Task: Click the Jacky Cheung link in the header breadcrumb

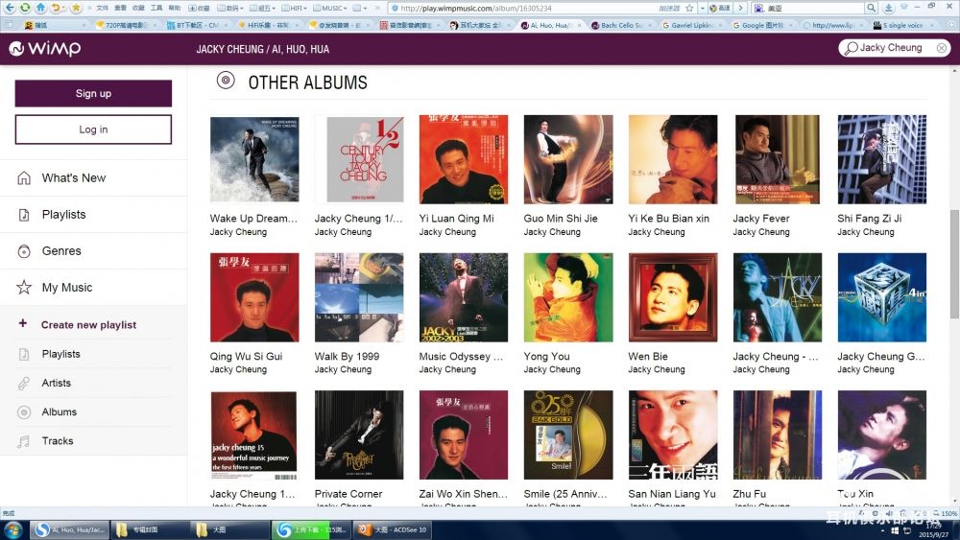Action: (229, 49)
